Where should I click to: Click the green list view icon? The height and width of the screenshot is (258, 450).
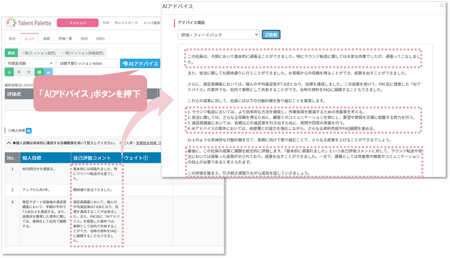pyautogui.click(x=39, y=72)
